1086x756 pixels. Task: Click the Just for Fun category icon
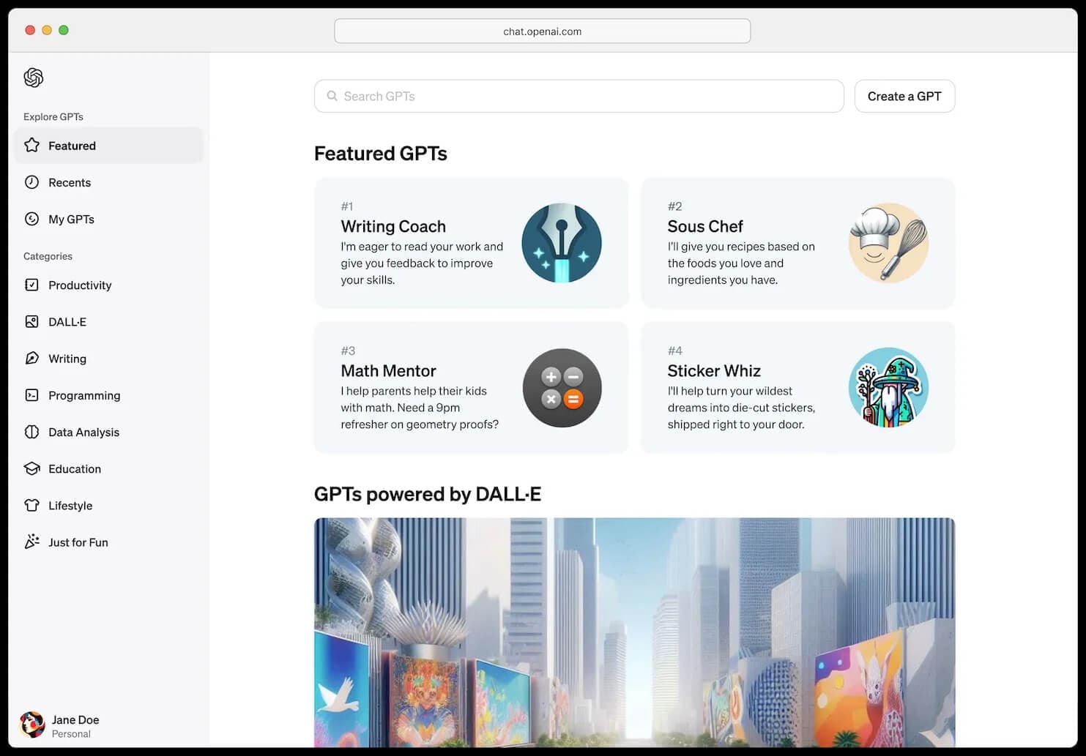click(31, 542)
